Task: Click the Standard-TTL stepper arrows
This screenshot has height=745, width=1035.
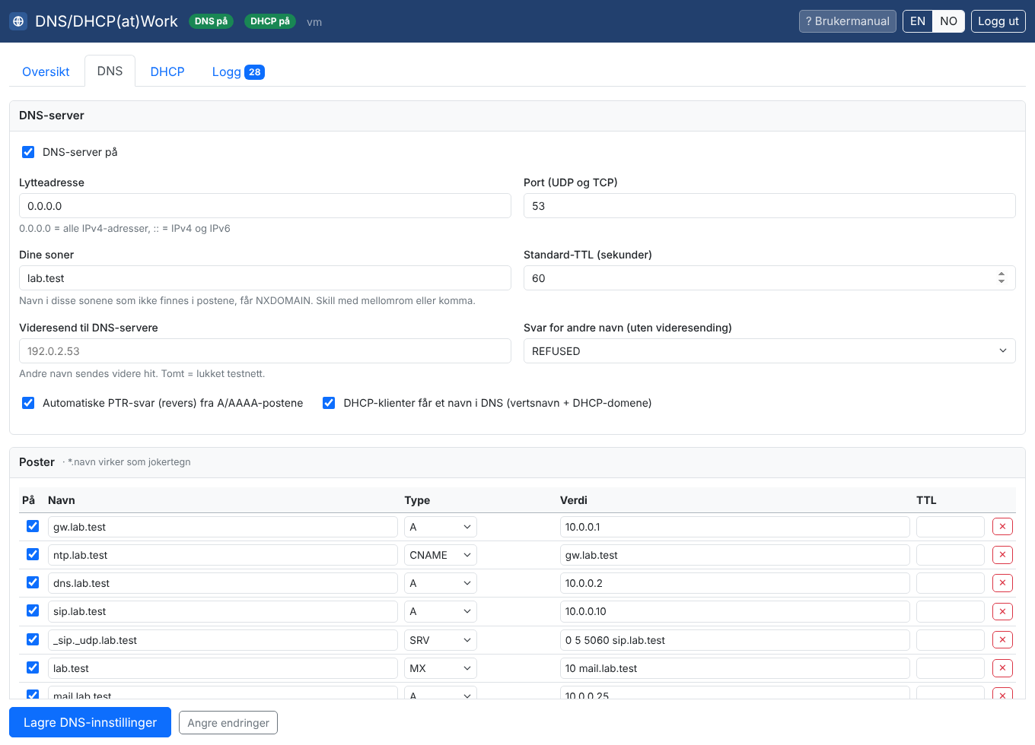Action: click(x=1002, y=278)
